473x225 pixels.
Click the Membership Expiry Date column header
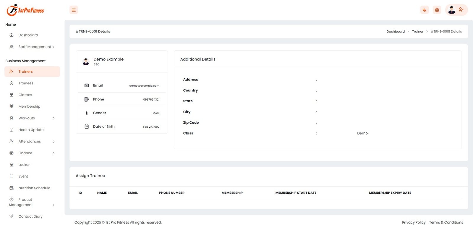pos(390,193)
